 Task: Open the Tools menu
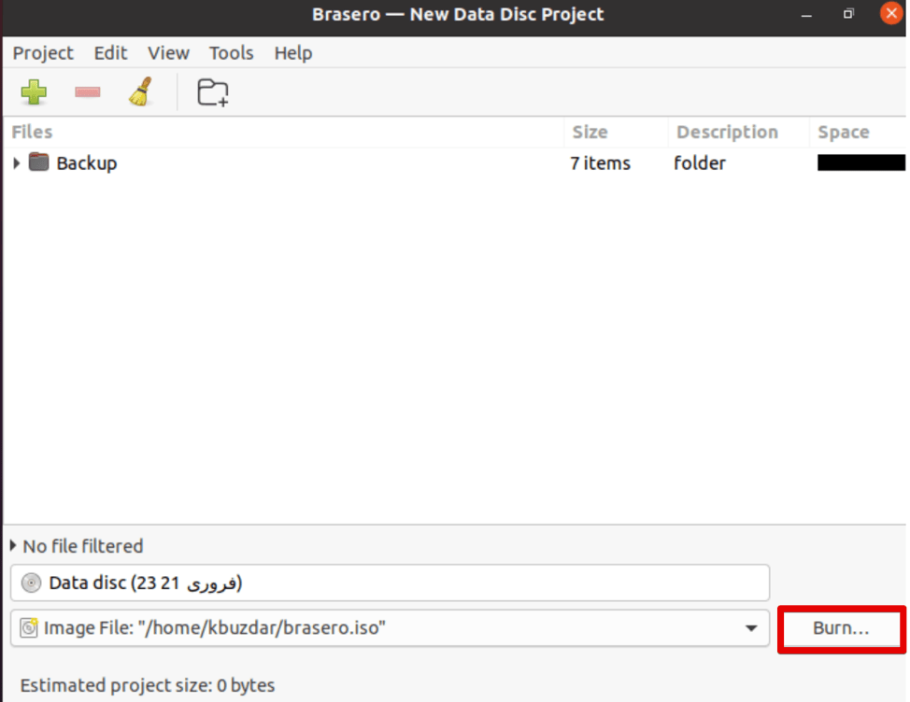coord(231,53)
